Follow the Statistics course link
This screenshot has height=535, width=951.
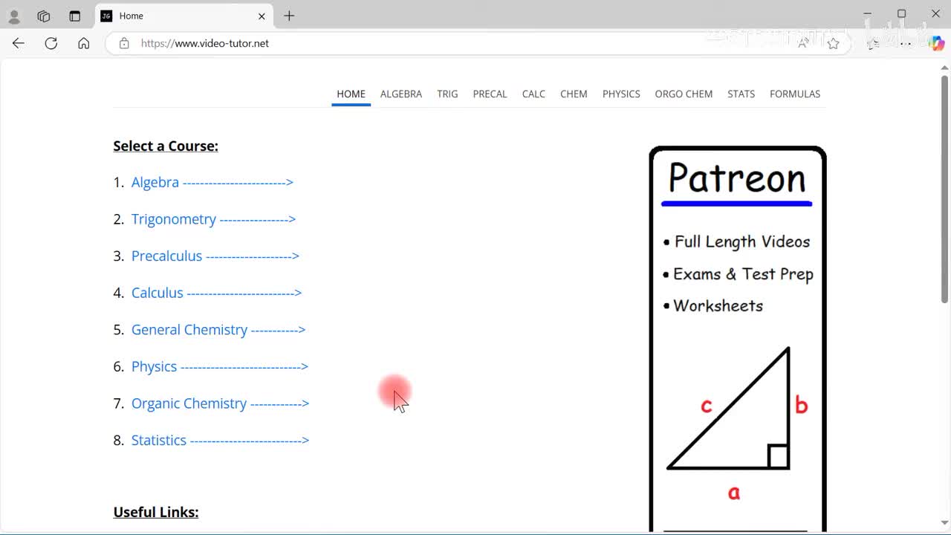point(220,440)
